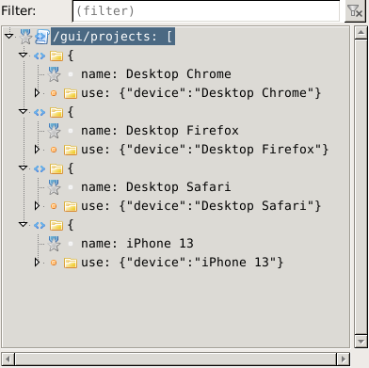Expand use: {"device":"iPhone 13"} node
369x368 pixels.
37,263
